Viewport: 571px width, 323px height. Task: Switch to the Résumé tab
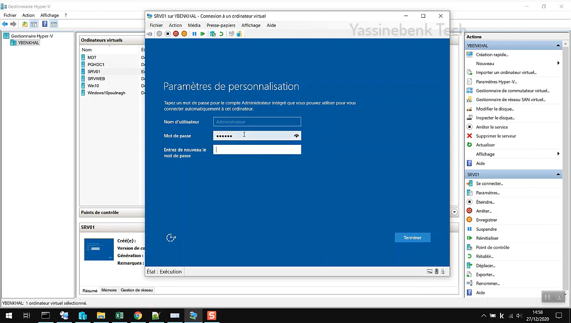(x=90, y=290)
